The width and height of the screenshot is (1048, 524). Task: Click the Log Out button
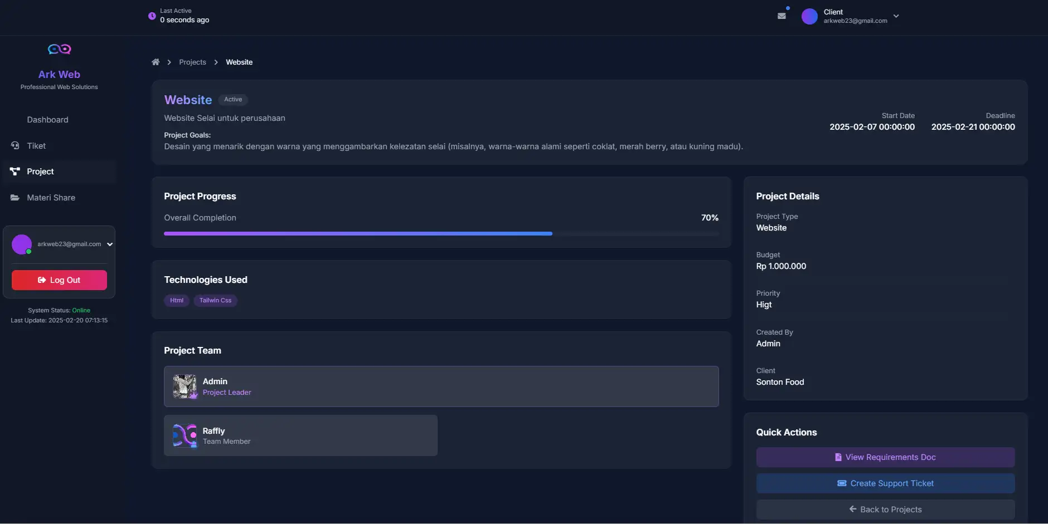coord(59,280)
